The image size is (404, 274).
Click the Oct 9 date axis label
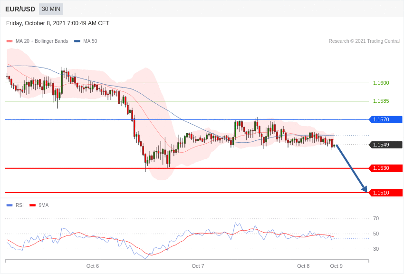(336, 266)
